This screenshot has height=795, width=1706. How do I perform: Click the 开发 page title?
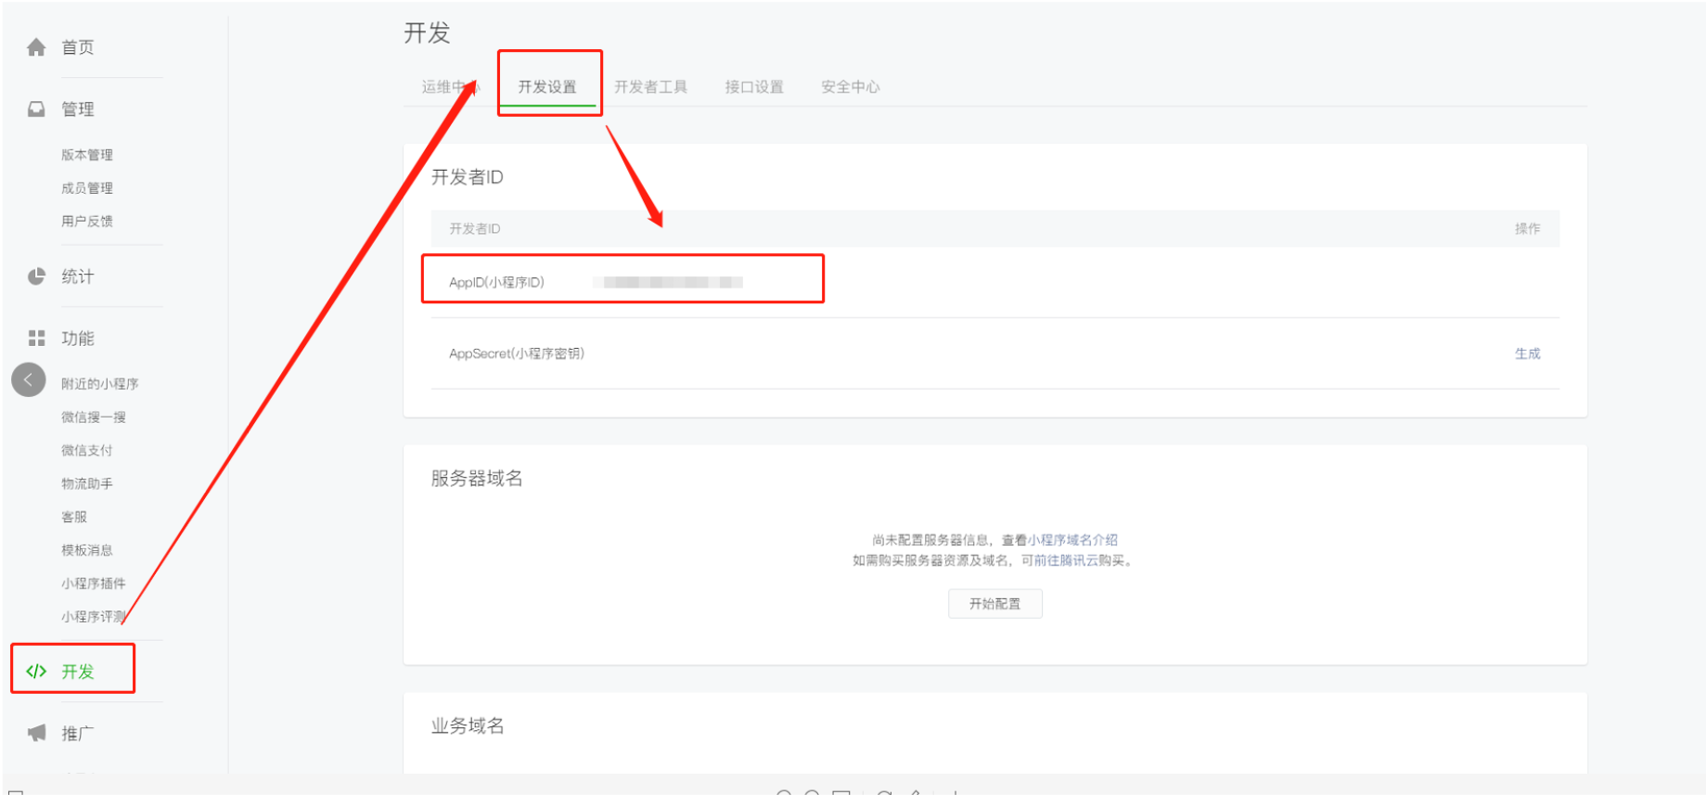coord(427,33)
